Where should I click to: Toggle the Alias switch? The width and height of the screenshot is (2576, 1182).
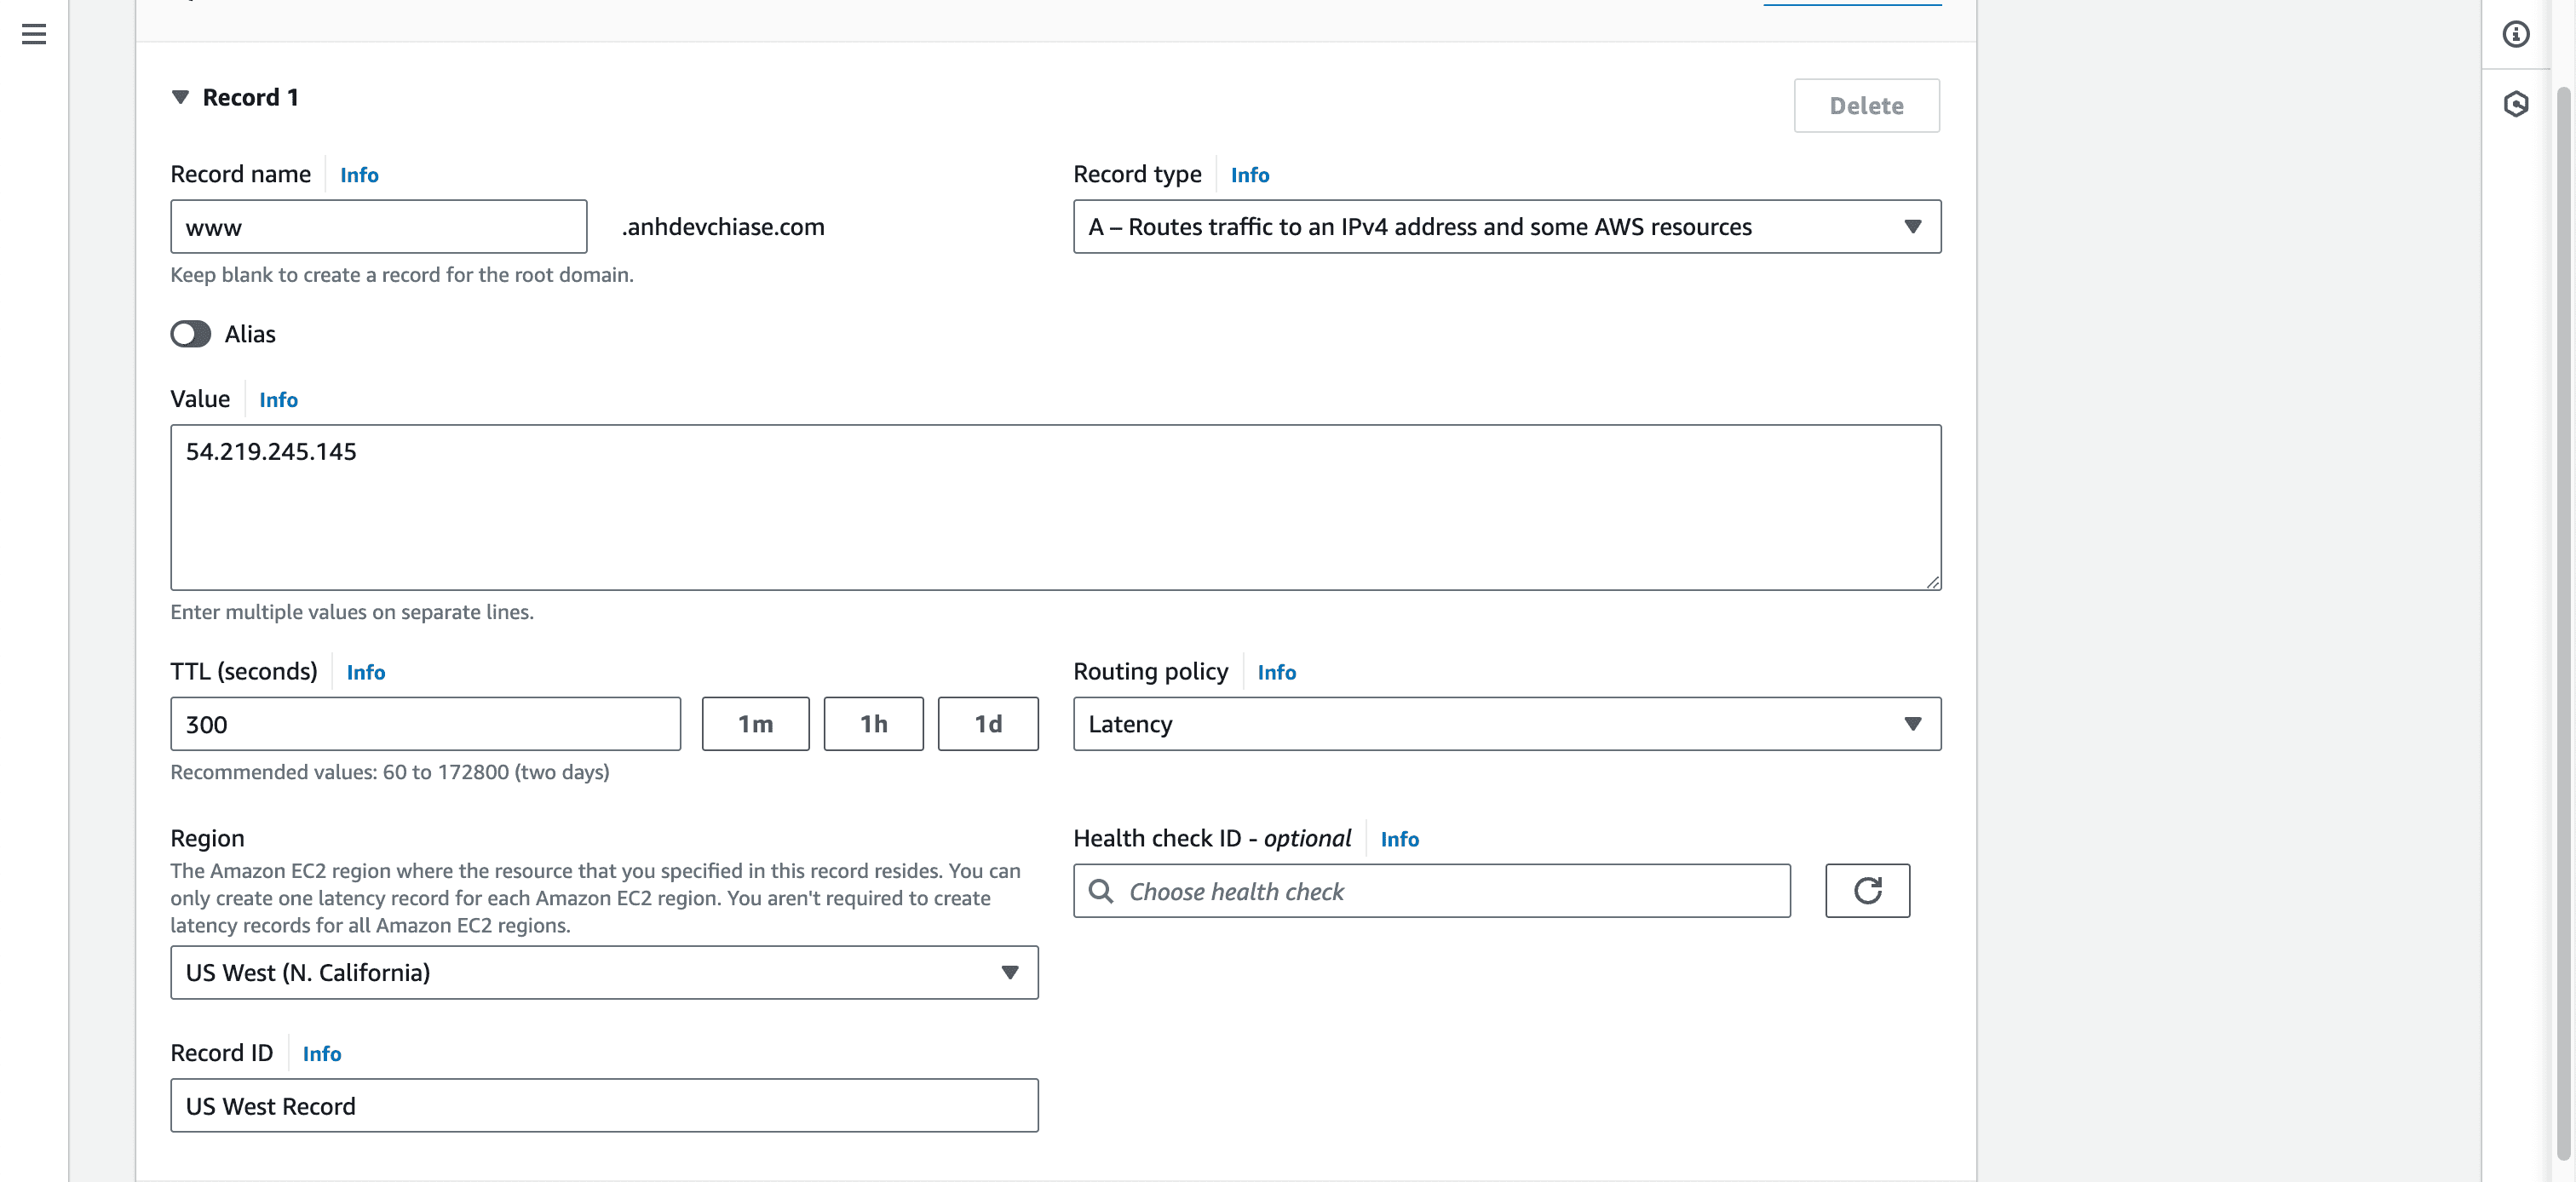pyautogui.click(x=190, y=334)
